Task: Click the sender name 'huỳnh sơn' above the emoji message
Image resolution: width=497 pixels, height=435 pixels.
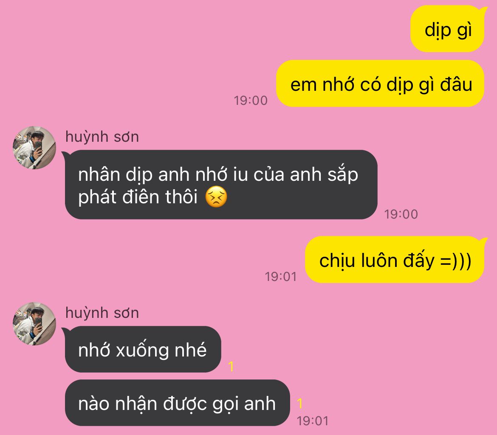Action: pyautogui.click(x=102, y=137)
